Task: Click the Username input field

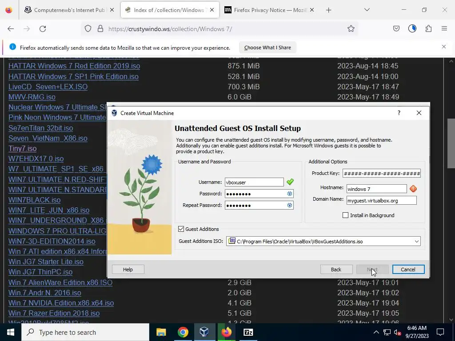Action: 254,182
